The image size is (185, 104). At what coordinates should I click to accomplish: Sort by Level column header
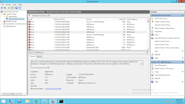click(40, 19)
